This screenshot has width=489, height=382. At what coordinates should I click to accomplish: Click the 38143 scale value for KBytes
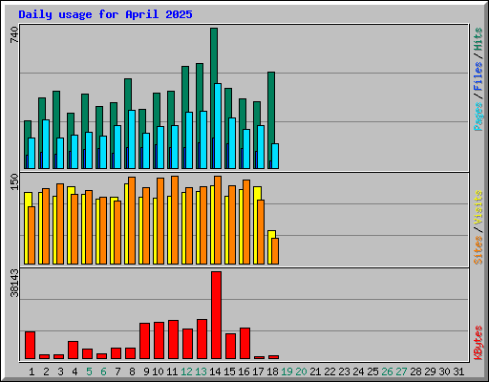point(14,284)
